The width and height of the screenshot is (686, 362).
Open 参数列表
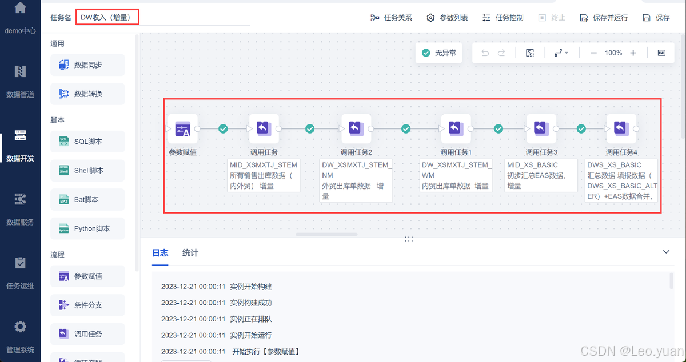click(447, 18)
